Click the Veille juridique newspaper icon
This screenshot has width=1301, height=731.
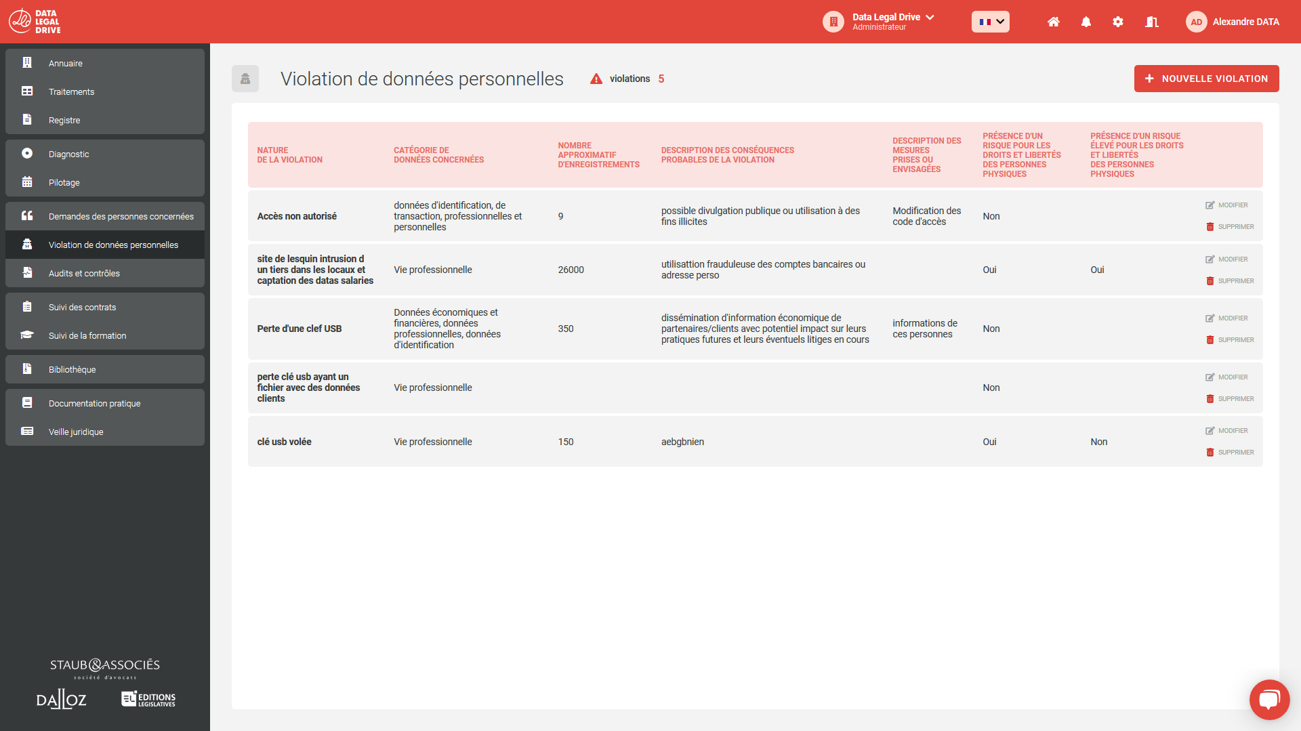[27, 432]
